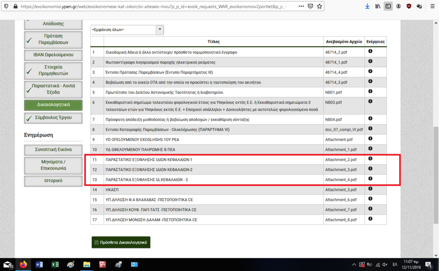This screenshot has width=441, height=271.
Task: Open 'Μηνύματα / Επικοινωνία' section
Action: (x=53, y=165)
